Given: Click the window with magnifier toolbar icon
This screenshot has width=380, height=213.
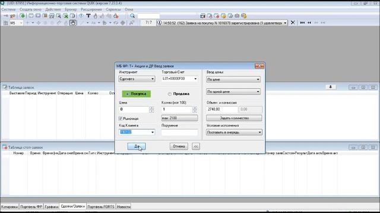Looking at the screenshot, I should (x=59, y=16).
